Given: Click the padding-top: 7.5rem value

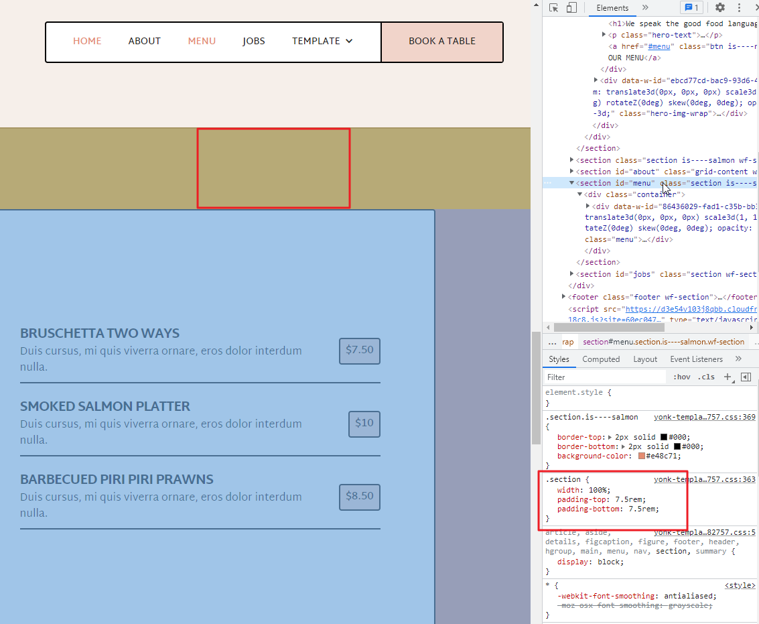Looking at the screenshot, I should pos(629,499).
